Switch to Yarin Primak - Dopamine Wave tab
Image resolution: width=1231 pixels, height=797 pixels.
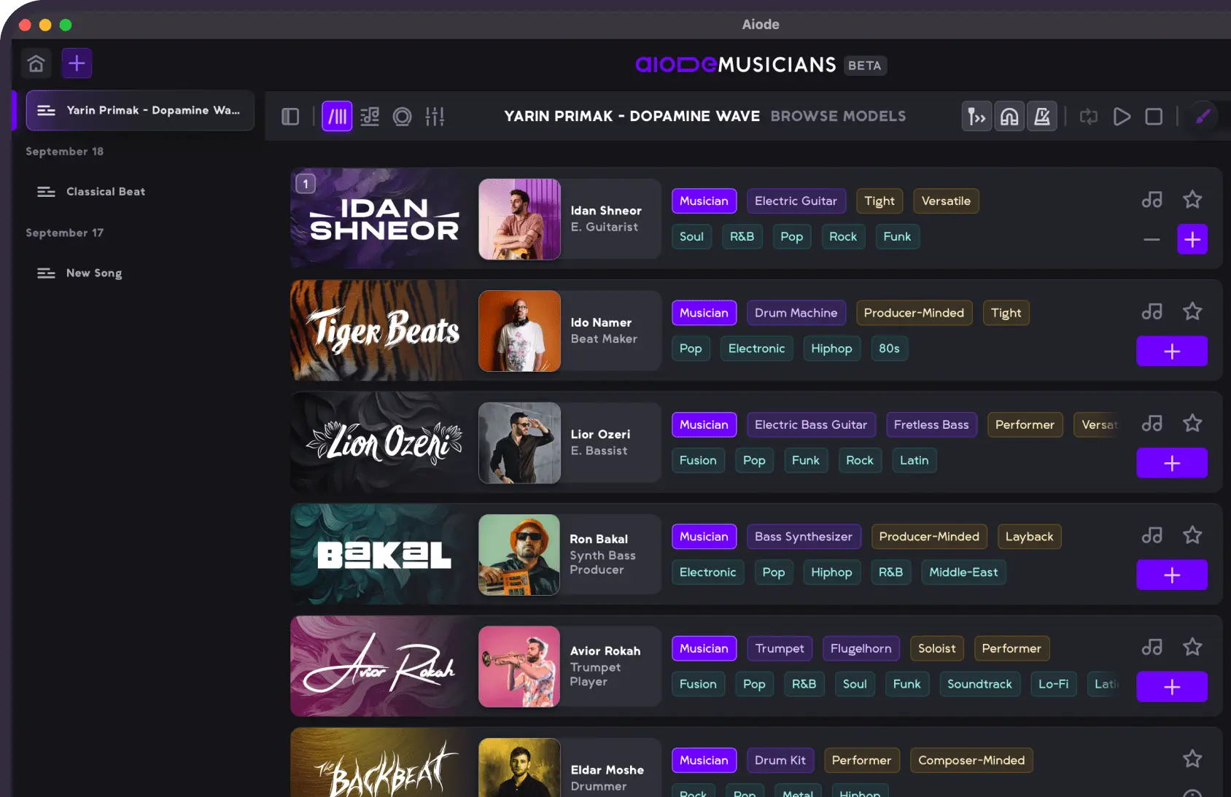[x=632, y=117]
